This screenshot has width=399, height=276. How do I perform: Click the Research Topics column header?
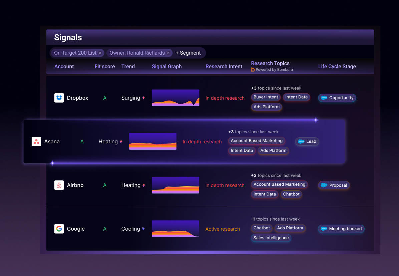tap(270, 63)
